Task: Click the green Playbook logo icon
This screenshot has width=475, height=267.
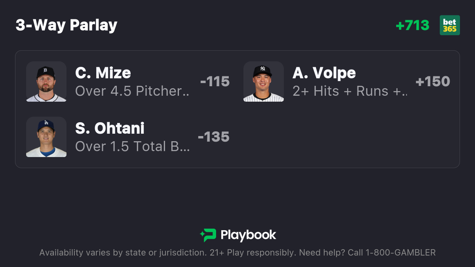Action: (208, 235)
